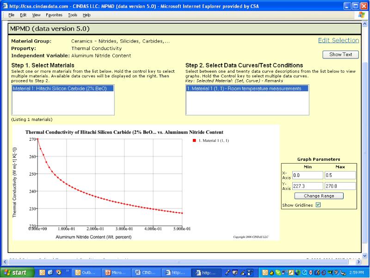
Task: Switch to the CINDAS Word document taskbar item
Action: [x=147, y=272]
